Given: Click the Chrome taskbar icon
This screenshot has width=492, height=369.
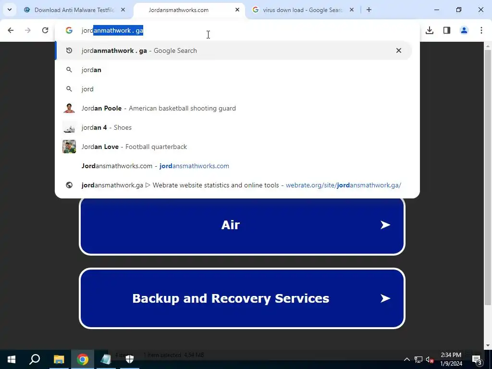Looking at the screenshot, I should click(x=83, y=359).
